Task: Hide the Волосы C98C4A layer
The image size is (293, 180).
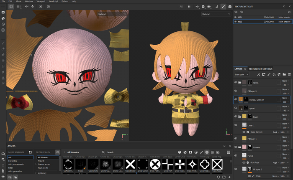Action: pyautogui.click(x=236, y=99)
